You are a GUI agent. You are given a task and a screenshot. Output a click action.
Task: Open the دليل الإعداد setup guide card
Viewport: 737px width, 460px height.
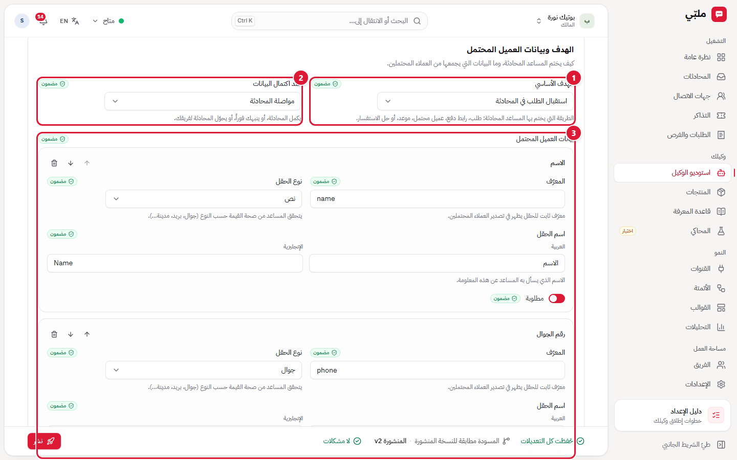pos(672,416)
